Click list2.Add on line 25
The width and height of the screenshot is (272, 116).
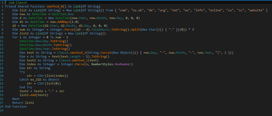click(x=27, y=95)
